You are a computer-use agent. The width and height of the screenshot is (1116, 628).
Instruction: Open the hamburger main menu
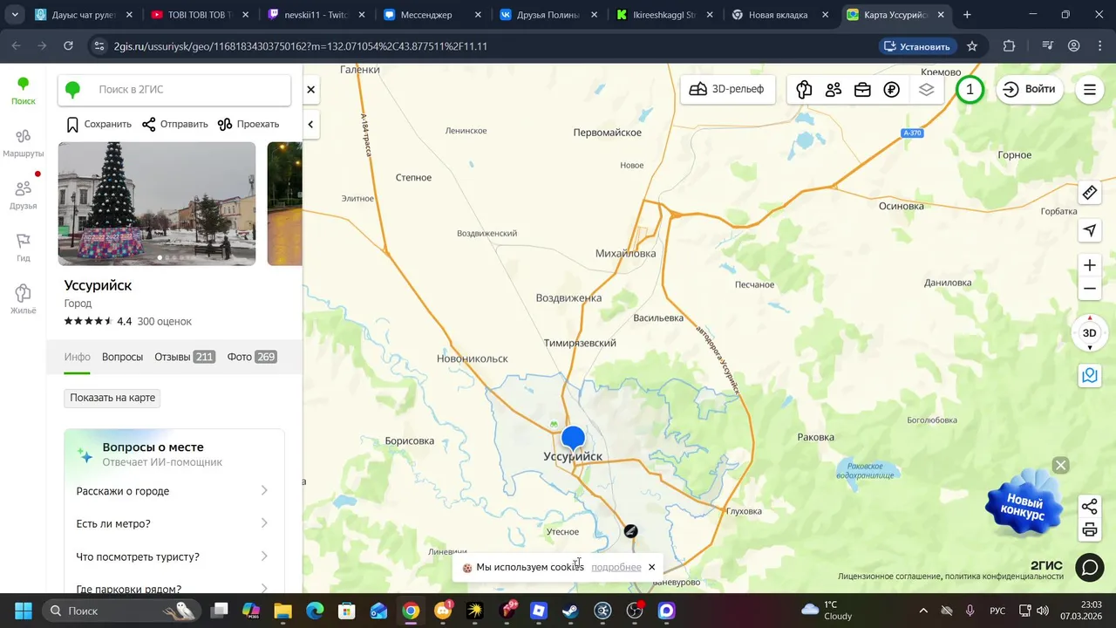(1090, 89)
